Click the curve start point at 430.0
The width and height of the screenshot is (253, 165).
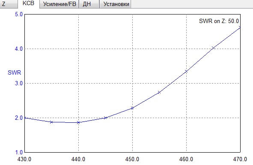25,118
